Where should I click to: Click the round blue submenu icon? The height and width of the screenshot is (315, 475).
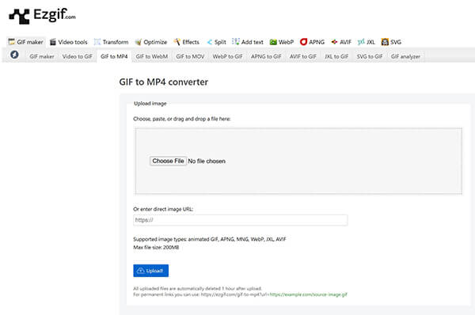14,55
